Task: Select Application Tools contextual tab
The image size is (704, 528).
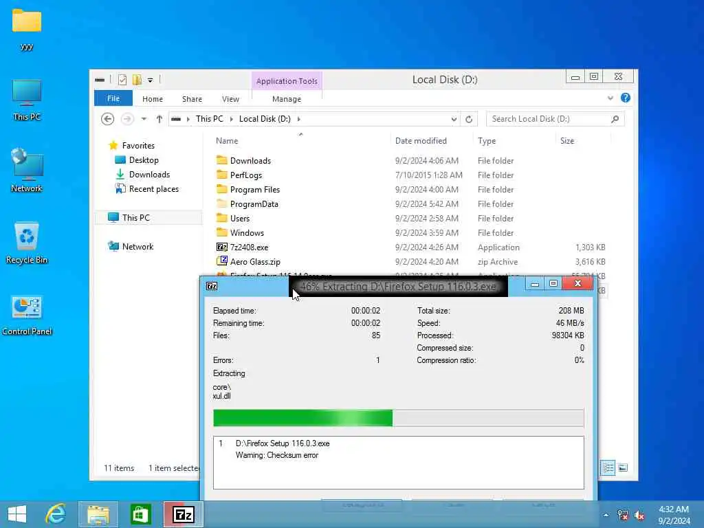Action: pos(287,81)
